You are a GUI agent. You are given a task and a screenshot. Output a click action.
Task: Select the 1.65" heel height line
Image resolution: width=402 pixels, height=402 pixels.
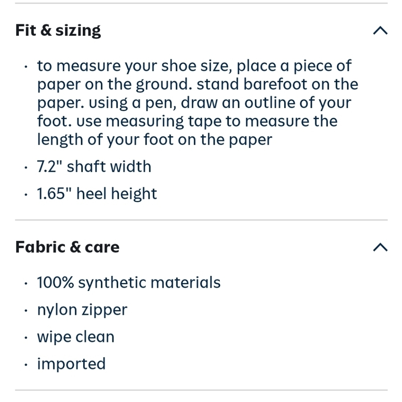[97, 194]
